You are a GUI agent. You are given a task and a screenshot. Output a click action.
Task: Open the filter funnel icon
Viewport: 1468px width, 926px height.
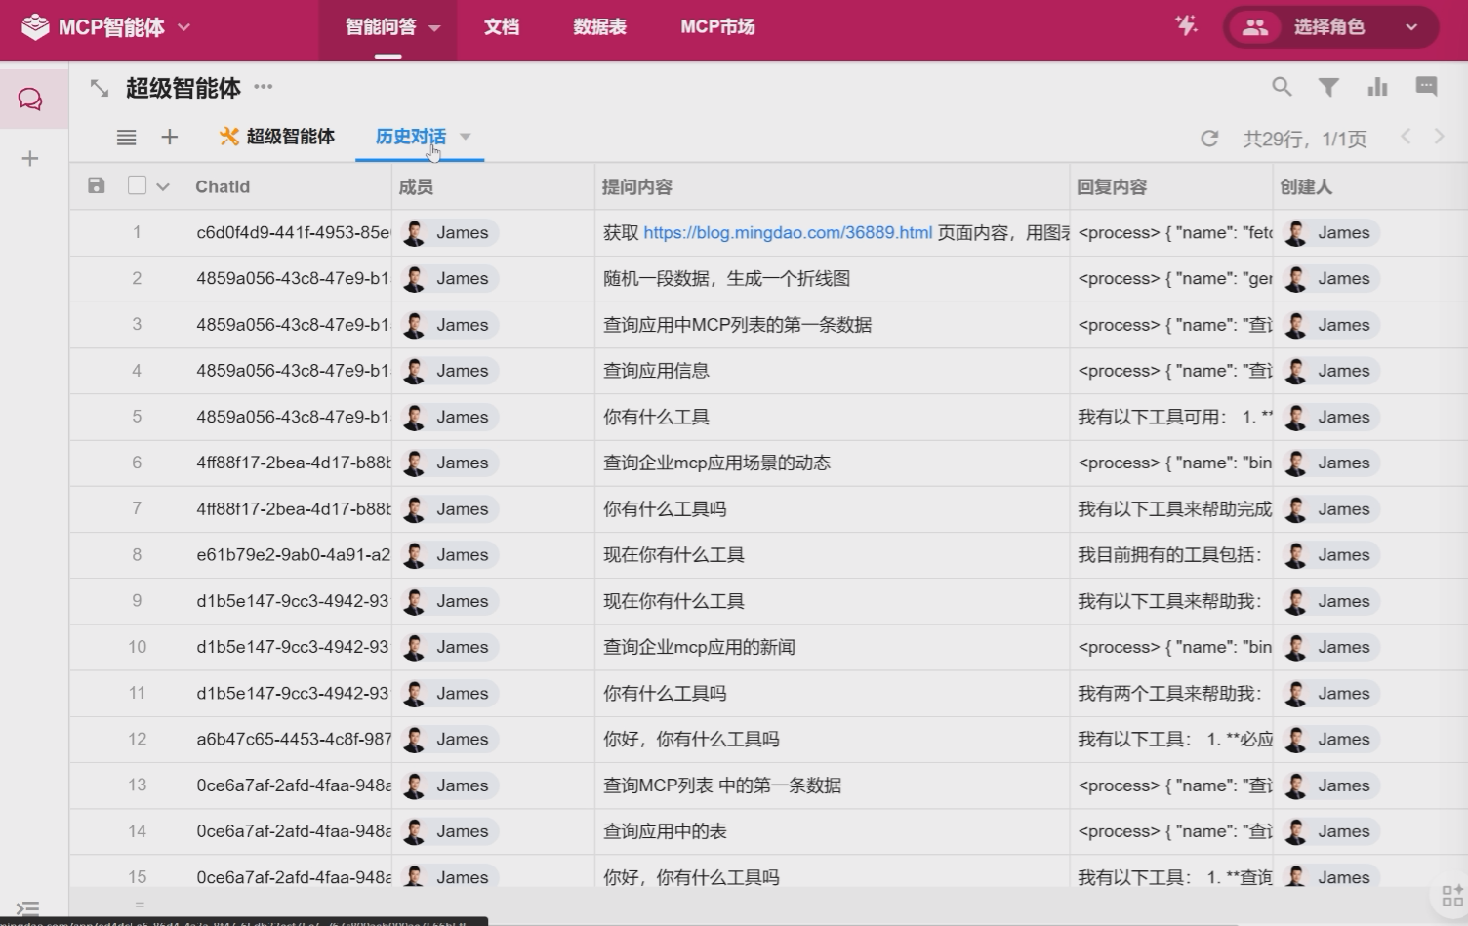coord(1328,87)
